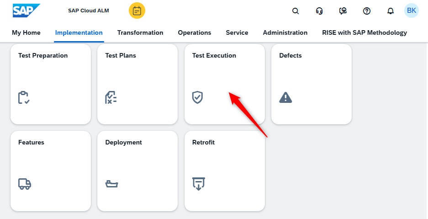This screenshot has height=219, width=428.
Task: Click the Retrofit download icon
Action: [198, 184]
